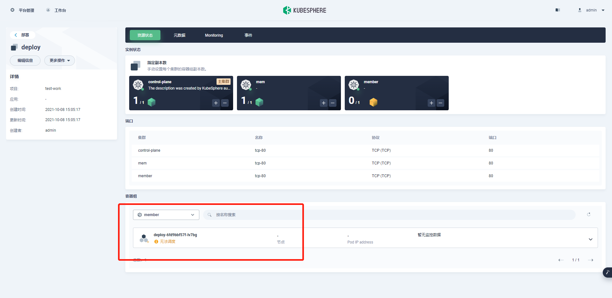
Task: Click the gear icon next to 平台管理
Action: pos(12,10)
